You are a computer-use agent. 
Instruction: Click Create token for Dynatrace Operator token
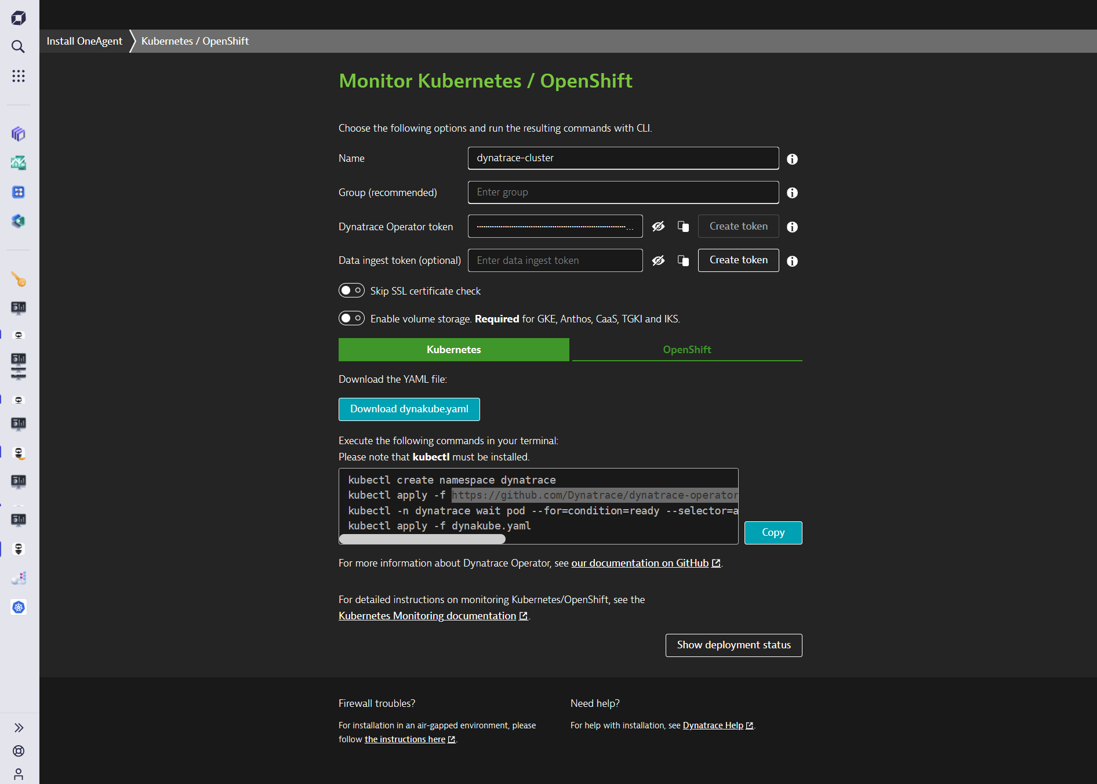pyautogui.click(x=738, y=226)
